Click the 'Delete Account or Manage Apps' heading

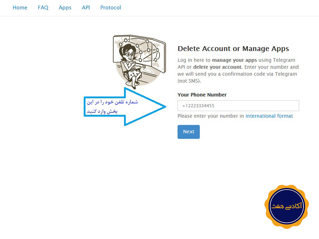233,49
